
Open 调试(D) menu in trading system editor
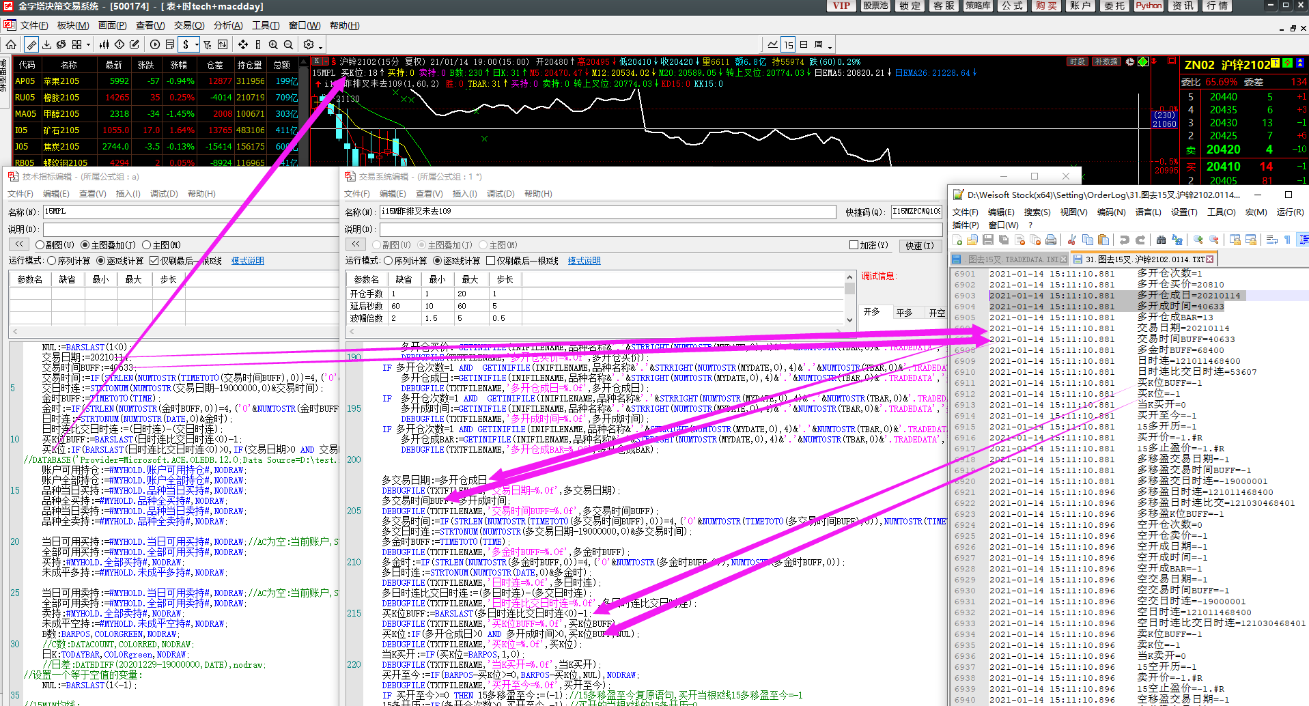[x=501, y=194]
